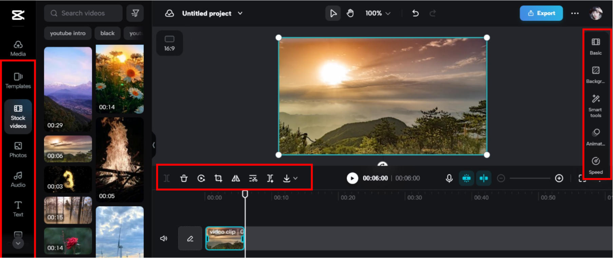
Task: Delete the selected clip with trash icon
Action: pyautogui.click(x=184, y=178)
